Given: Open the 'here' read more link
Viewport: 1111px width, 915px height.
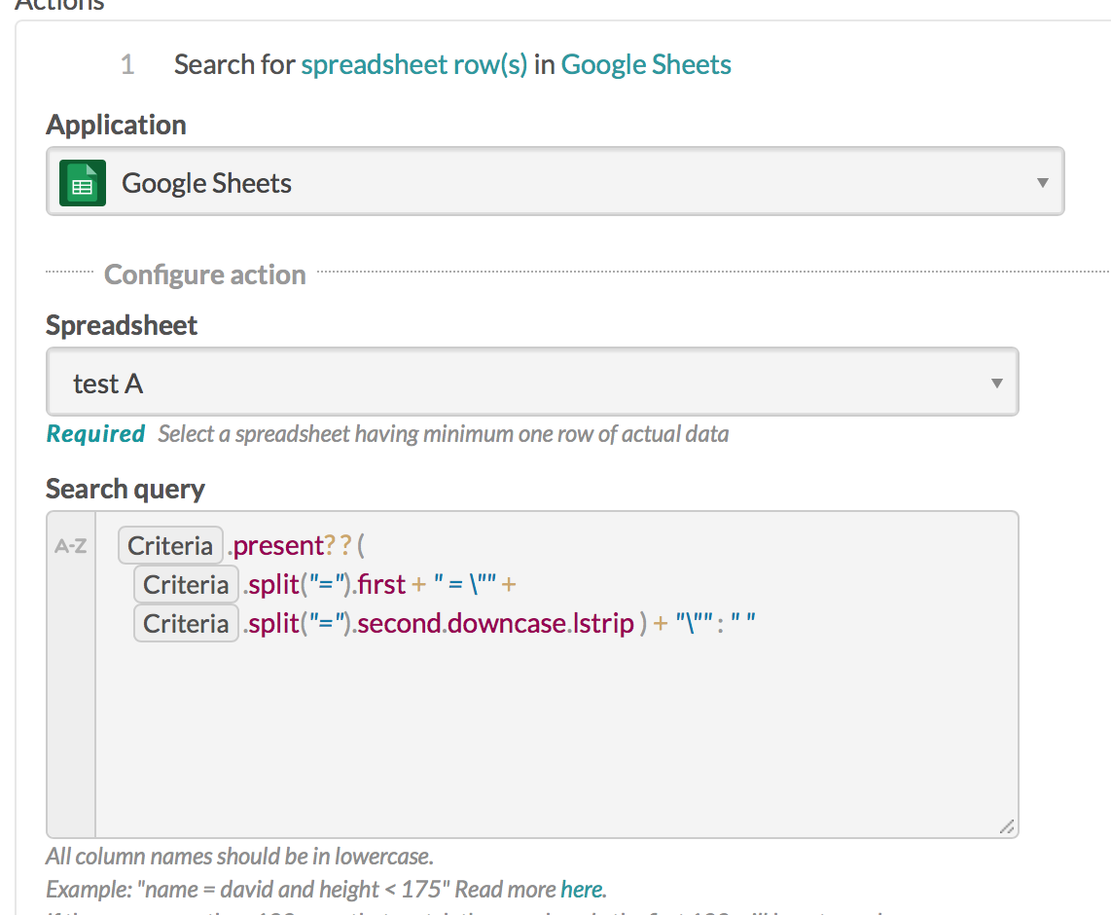Looking at the screenshot, I should point(582,889).
